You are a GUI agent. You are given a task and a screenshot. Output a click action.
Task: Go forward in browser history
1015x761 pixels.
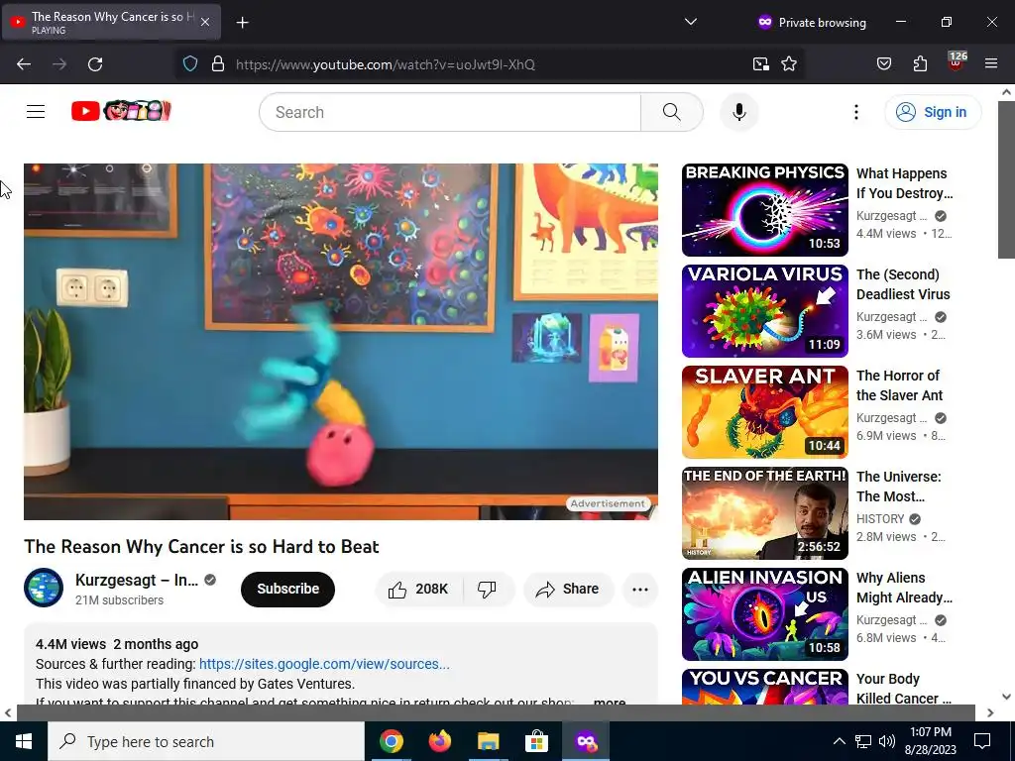coord(59,64)
